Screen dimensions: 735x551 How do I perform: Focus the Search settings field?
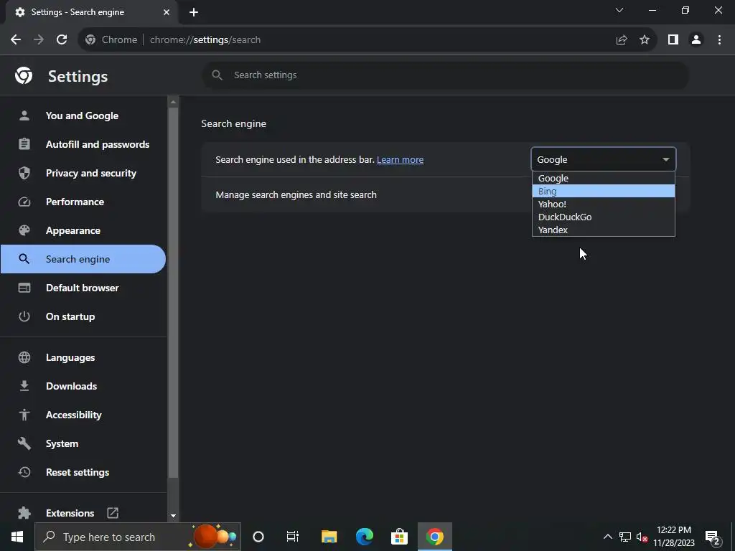[x=445, y=75]
